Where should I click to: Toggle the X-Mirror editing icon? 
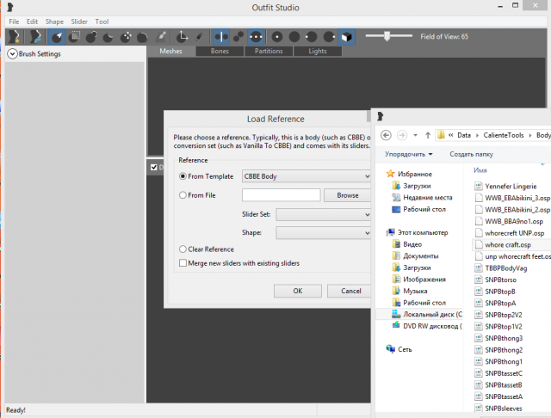click(220, 36)
